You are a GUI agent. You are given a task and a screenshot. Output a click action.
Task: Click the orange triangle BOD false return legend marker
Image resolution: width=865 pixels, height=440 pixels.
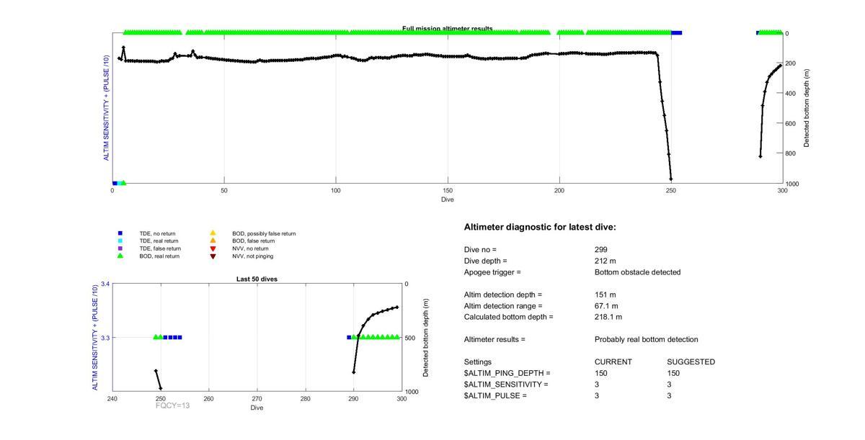point(213,241)
